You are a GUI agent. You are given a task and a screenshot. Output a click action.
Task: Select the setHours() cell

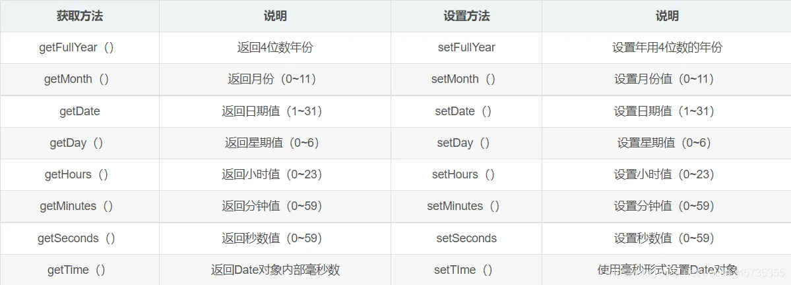coord(464,174)
